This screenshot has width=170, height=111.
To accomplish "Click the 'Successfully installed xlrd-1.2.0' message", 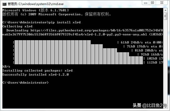I will (36, 75).
